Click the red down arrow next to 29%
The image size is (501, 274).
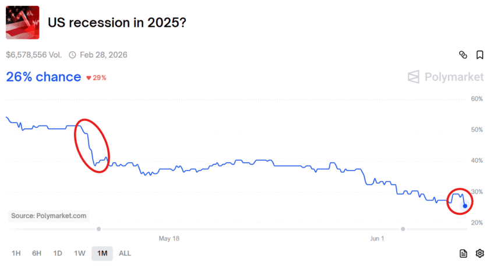(89, 78)
